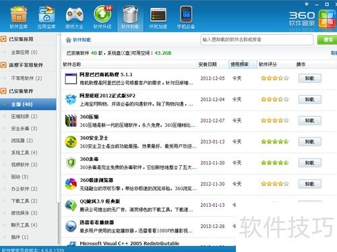
Task: Click the 360压缩 program icon
Action: click(71, 121)
